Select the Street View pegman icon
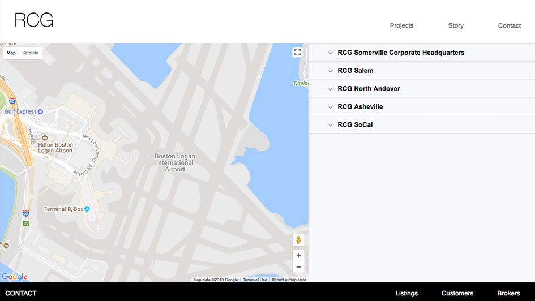The image size is (535, 301). pyautogui.click(x=298, y=240)
